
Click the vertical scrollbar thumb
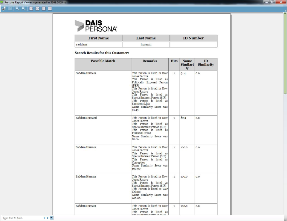285,54
